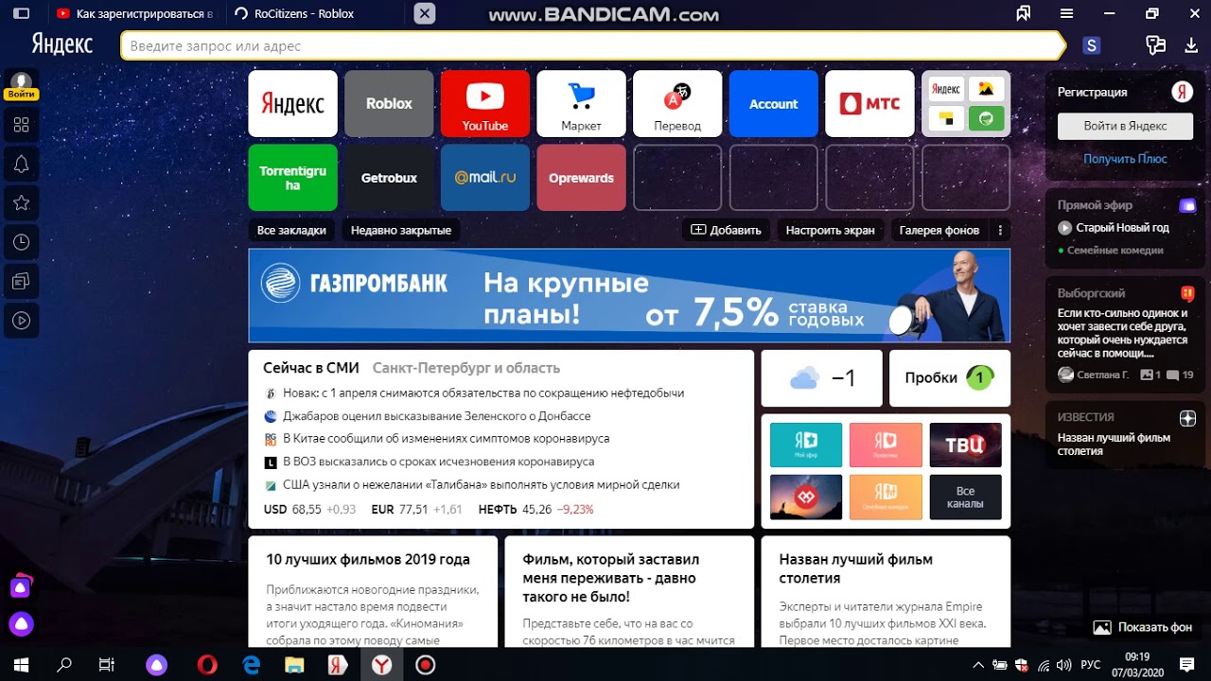Close the current new tab
This screenshot has height=681, width=1211.
coord(425,13)
